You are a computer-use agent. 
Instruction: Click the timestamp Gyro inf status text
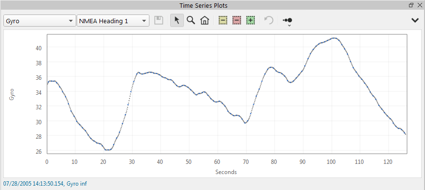[45, 184]
